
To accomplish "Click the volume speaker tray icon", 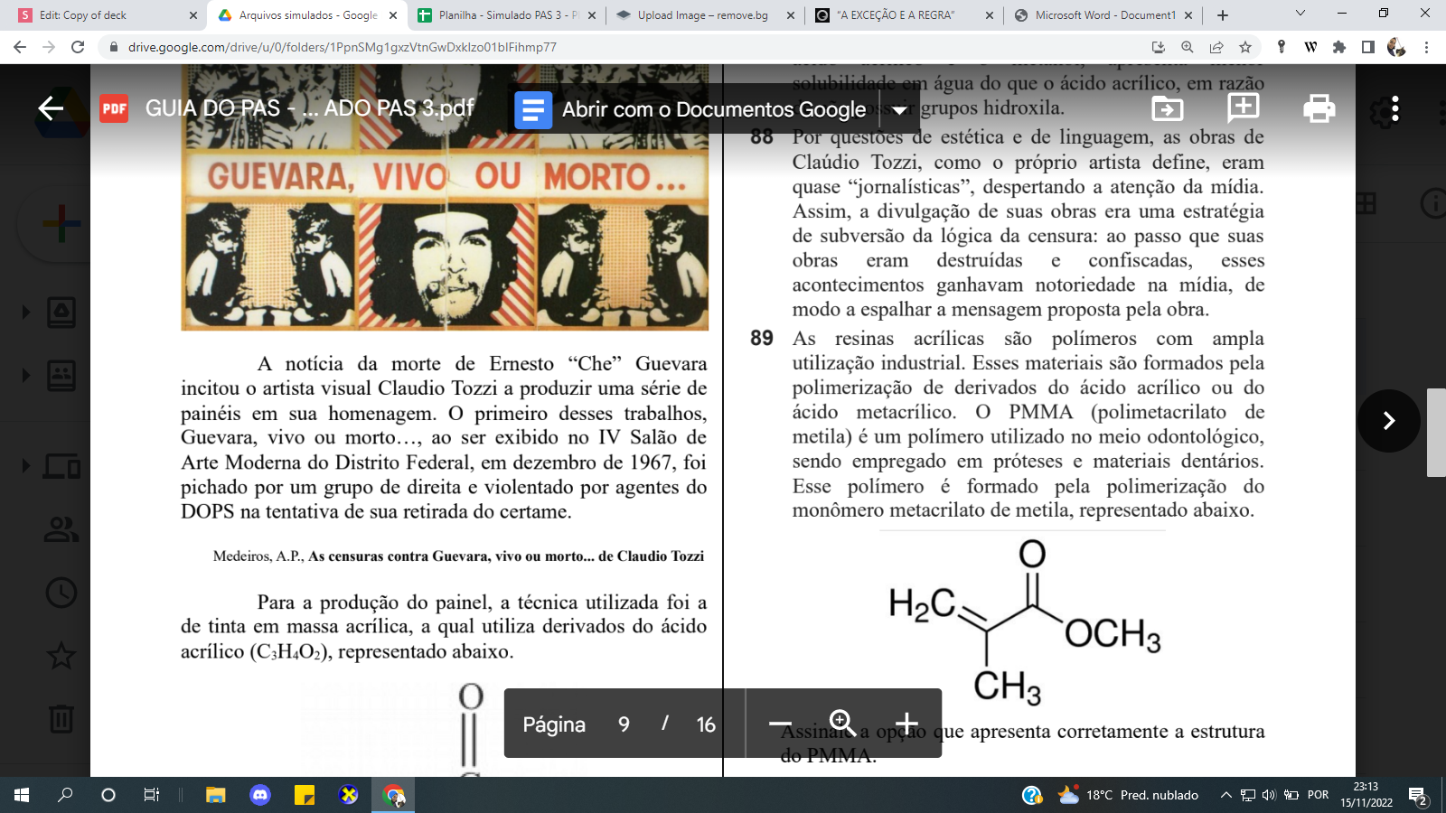I will (x=1269, y=795).
